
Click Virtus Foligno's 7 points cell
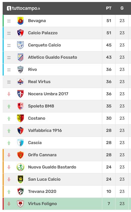109,204
